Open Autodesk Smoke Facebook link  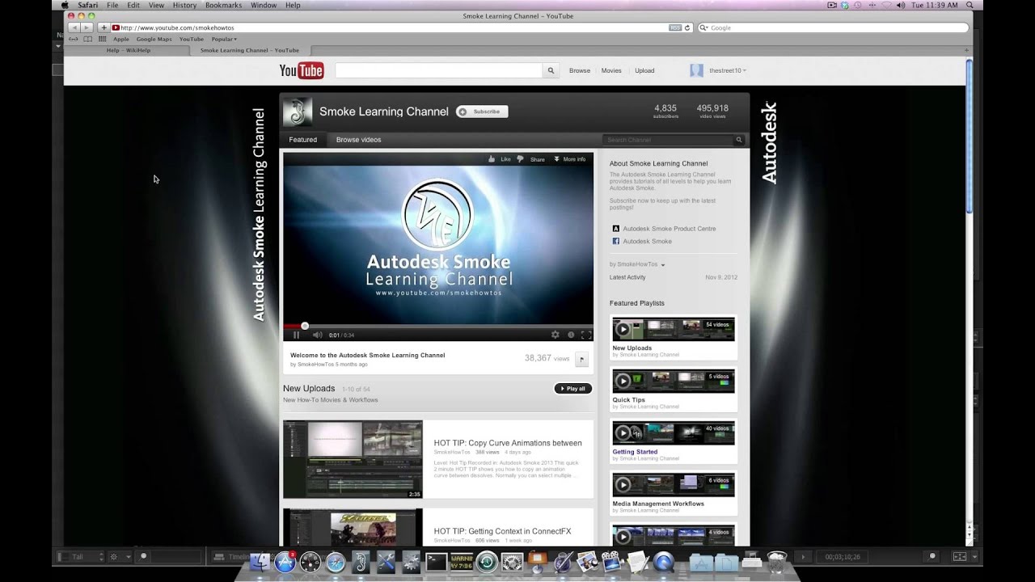tap(647, 241)
